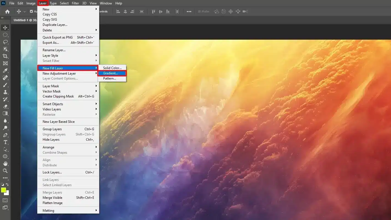This screenshot has height=220, width=391.
Task: Click Quick Export as PNG
Action: point(68,37)
